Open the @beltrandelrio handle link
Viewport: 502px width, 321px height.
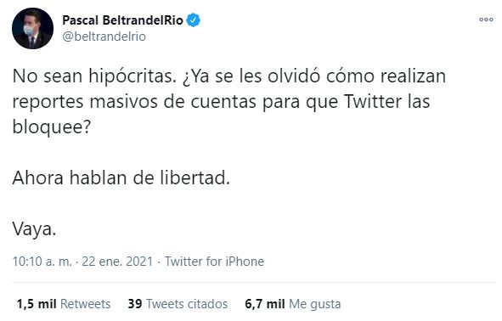104,37
